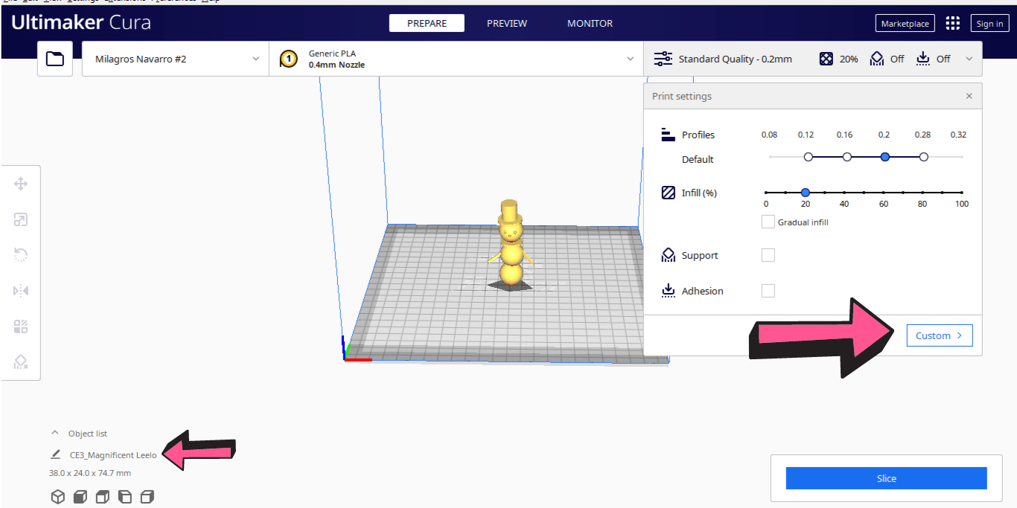The width and height of the screenshot is (1017, 508).
Task: Switch to front view cube icon
Action: pos(80,497)
